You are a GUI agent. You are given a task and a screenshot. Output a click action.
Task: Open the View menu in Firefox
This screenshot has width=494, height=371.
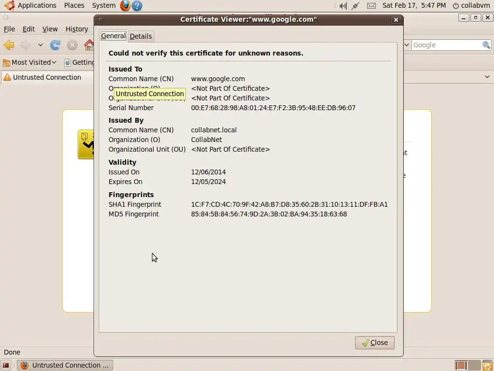(50, 29)
